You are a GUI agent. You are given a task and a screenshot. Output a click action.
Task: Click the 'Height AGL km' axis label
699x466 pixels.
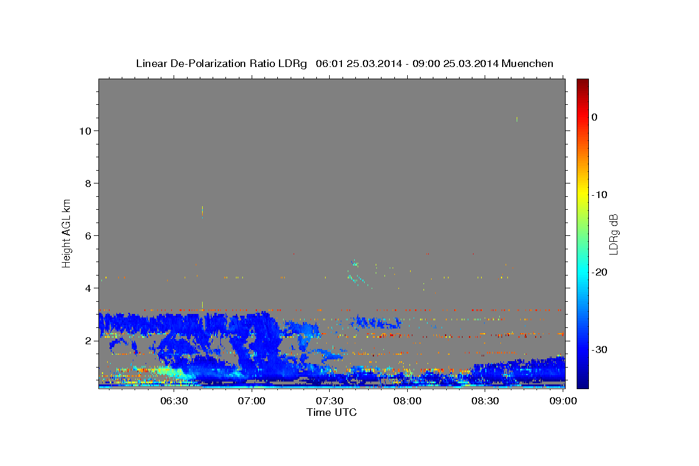click(x=67, y=233)
